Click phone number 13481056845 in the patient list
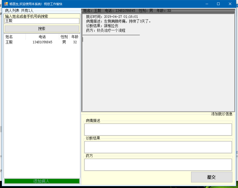 (42, 42)
